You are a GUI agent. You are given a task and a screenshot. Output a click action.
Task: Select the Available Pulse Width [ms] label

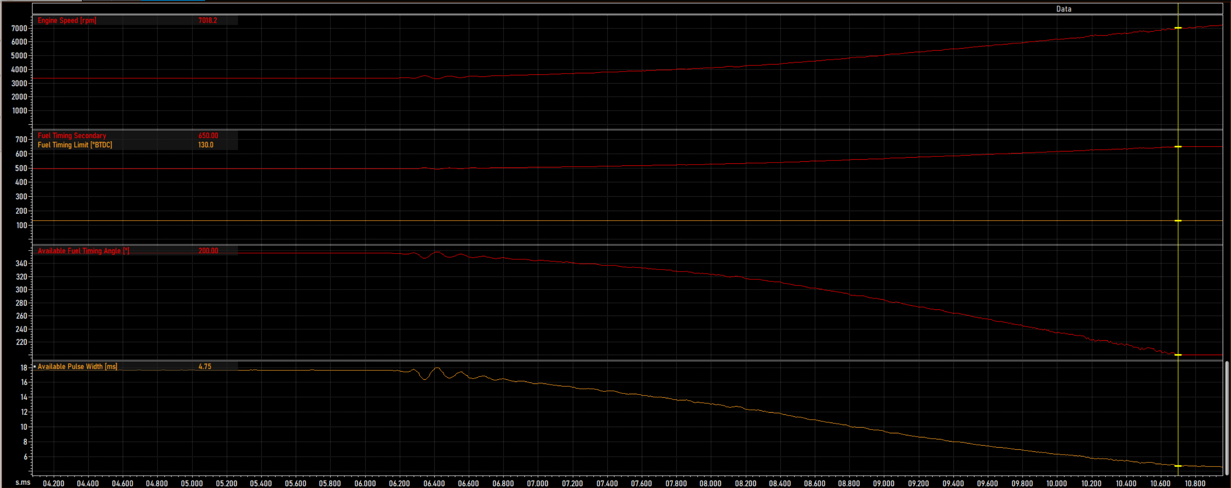[x=77, y=367]
